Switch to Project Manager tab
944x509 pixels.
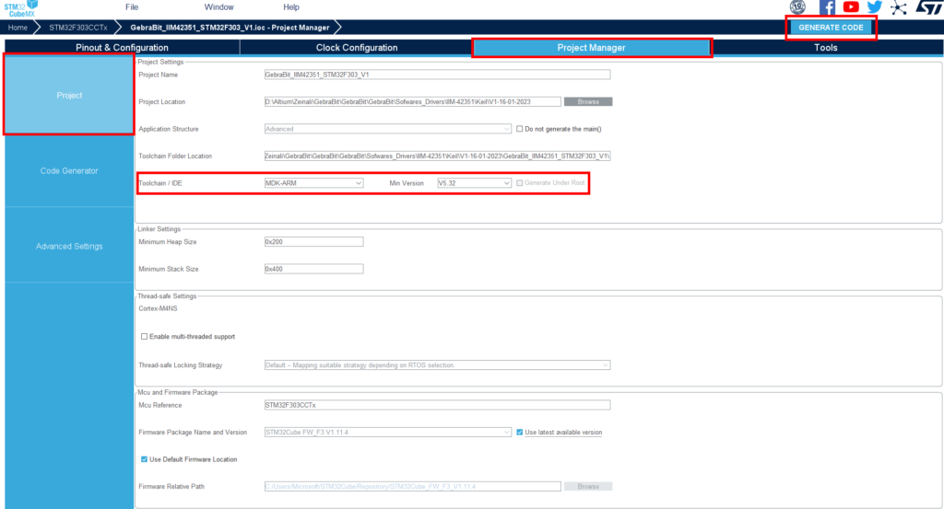[x=591, y=48]
